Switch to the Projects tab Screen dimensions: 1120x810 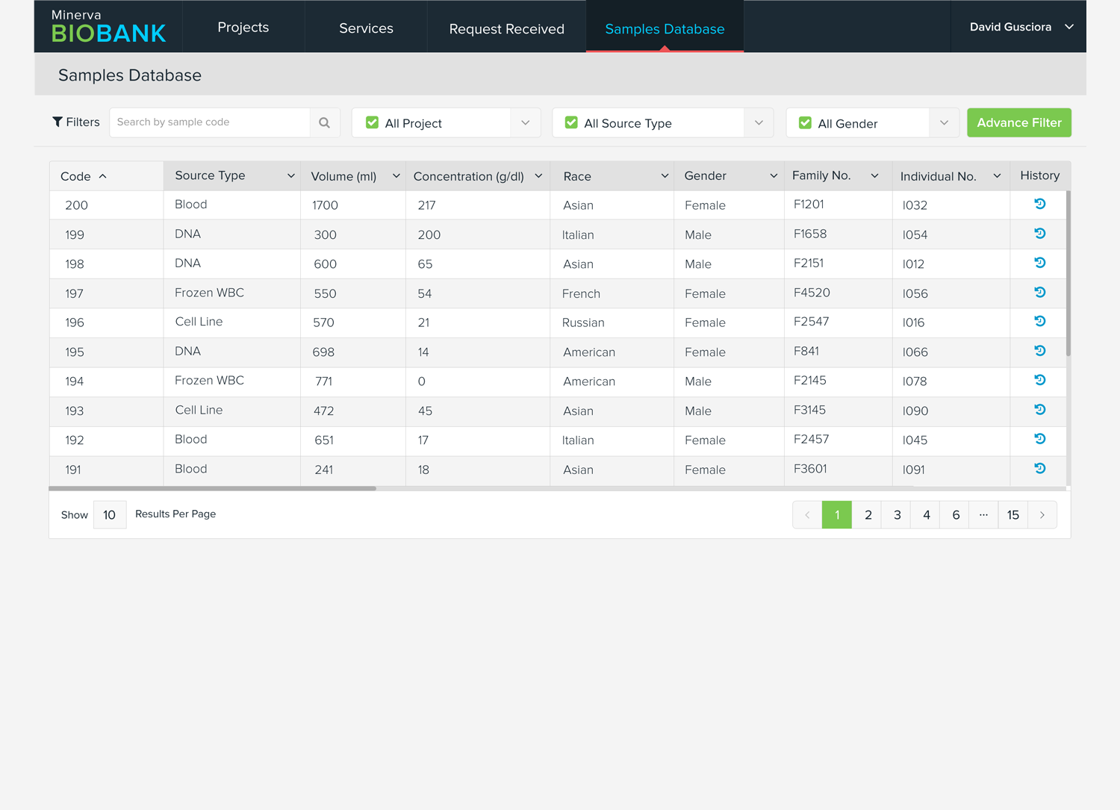click(x=243, y=28)
